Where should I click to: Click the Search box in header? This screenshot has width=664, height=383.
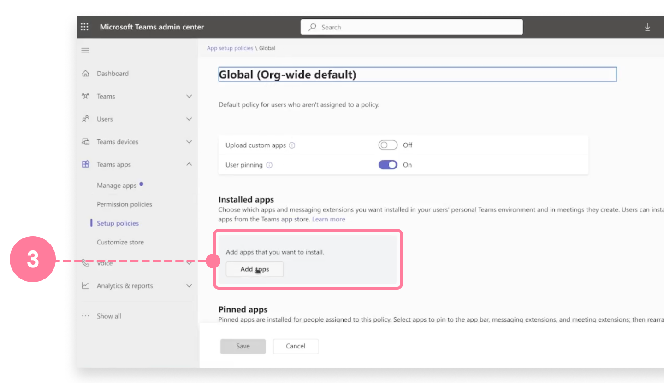point(412,27)
